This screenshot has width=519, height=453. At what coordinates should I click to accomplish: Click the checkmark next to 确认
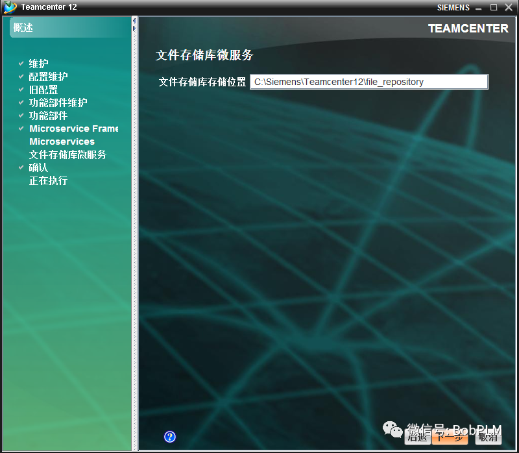[x=21, y=167]
